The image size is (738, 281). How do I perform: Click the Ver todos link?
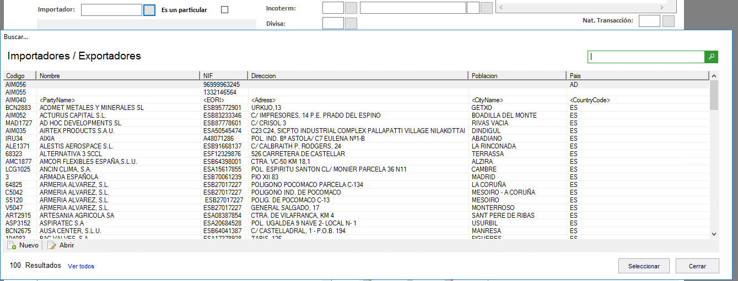pos(81,266)
